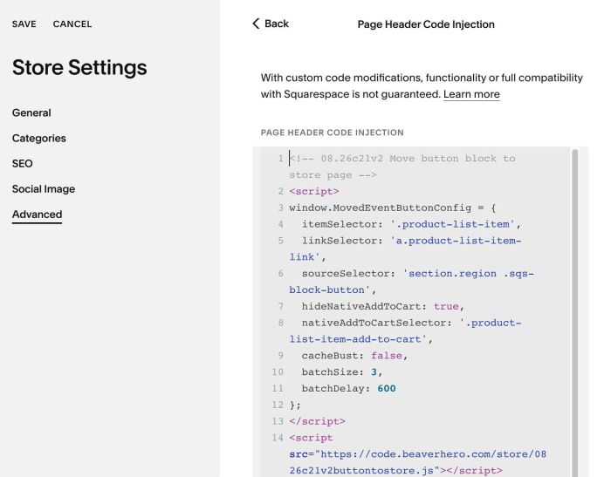Click the PAGE HEADER CODE INJECTION field label
The height and width of the screenshot is (477, 611).
point(332,133)
